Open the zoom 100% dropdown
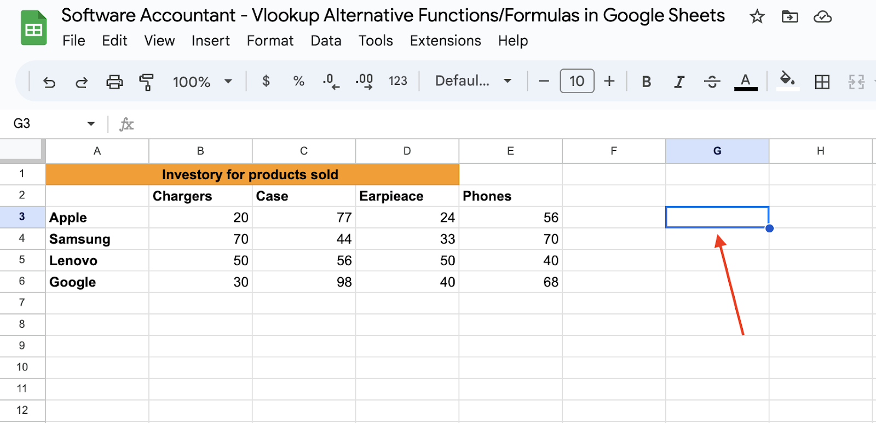 (202, 82)
